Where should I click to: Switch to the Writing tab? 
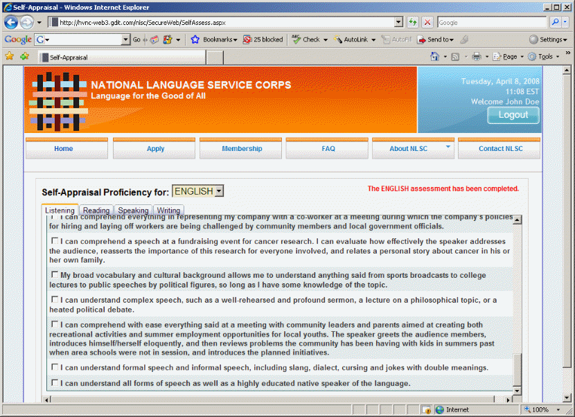tap(168, 211)
